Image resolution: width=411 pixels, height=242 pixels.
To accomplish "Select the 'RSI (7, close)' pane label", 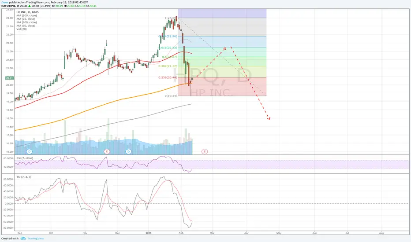I will [x=25, y=158].
